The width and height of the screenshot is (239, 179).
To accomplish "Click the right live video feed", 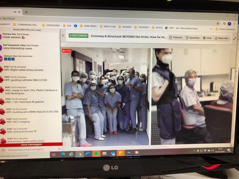I will [x=193, y=96].
